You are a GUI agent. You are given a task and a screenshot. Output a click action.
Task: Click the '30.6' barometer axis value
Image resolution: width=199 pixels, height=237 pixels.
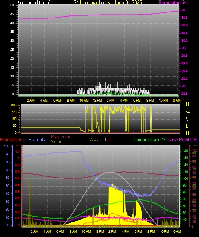click(x=184, y=25)
